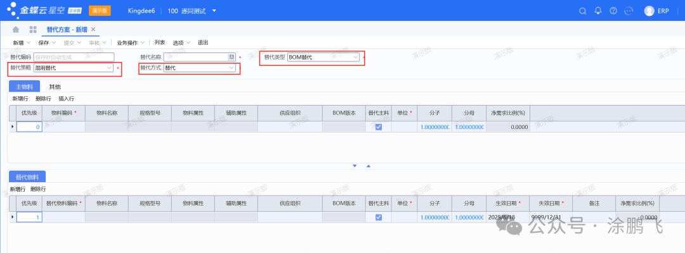This screenshot has height=253, width=685.
Task: Toggle 替代主料 checkbox in 主物料 row
Action: tap(379, 127)
